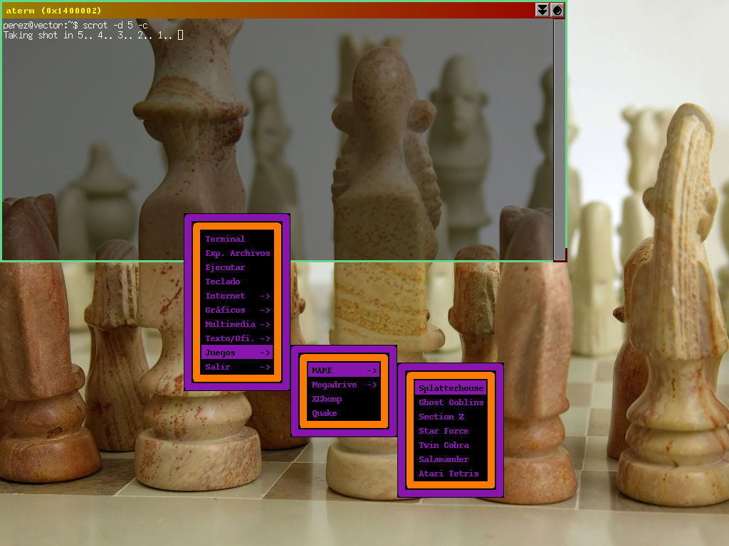Start Splatterhouse in MAME list

[451, 388]
